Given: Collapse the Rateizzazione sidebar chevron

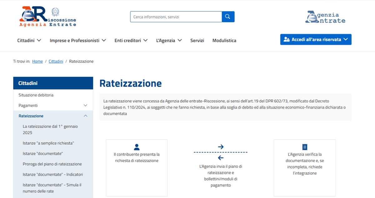Looking at the screenshot, I should (x=85, y=116).
